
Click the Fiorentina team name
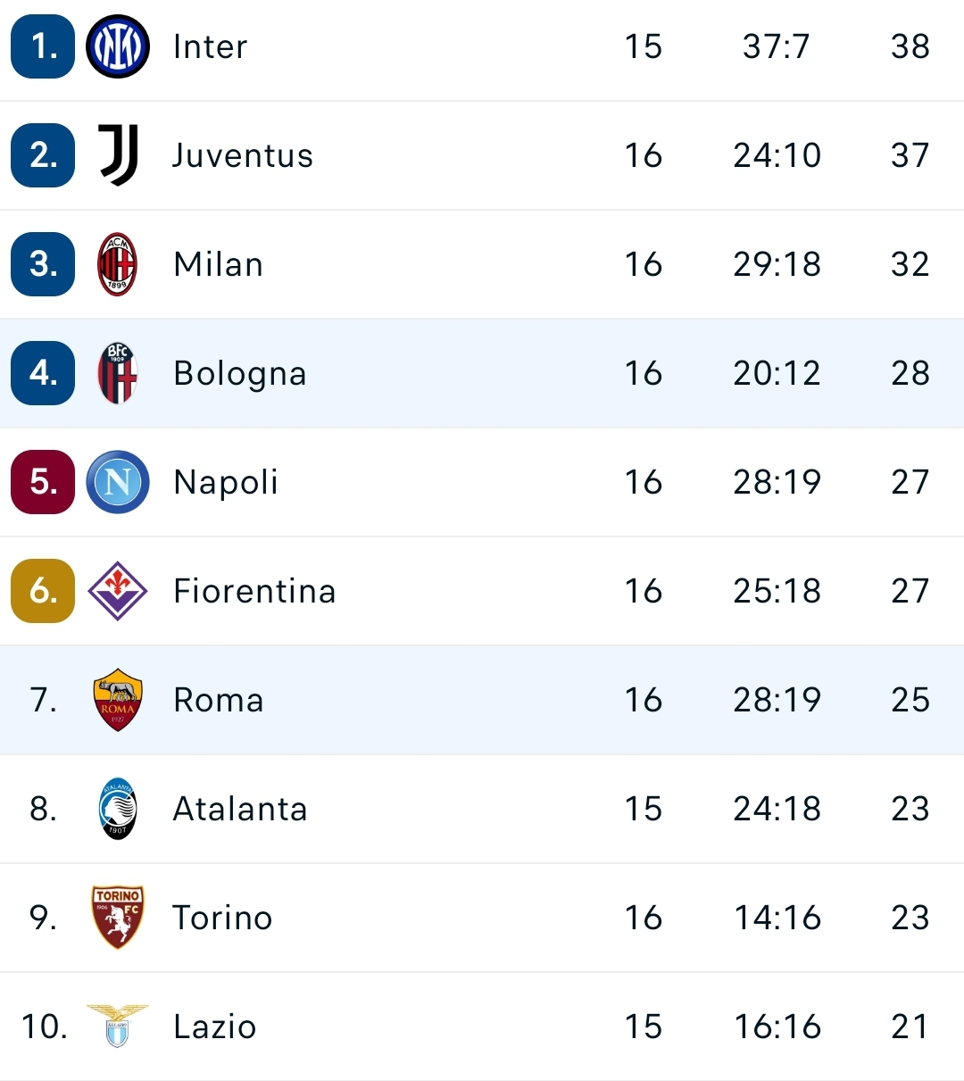254,591
